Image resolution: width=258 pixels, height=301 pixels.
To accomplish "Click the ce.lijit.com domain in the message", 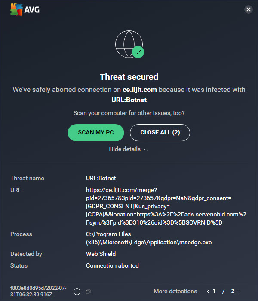I will click(x=140, y=90).
